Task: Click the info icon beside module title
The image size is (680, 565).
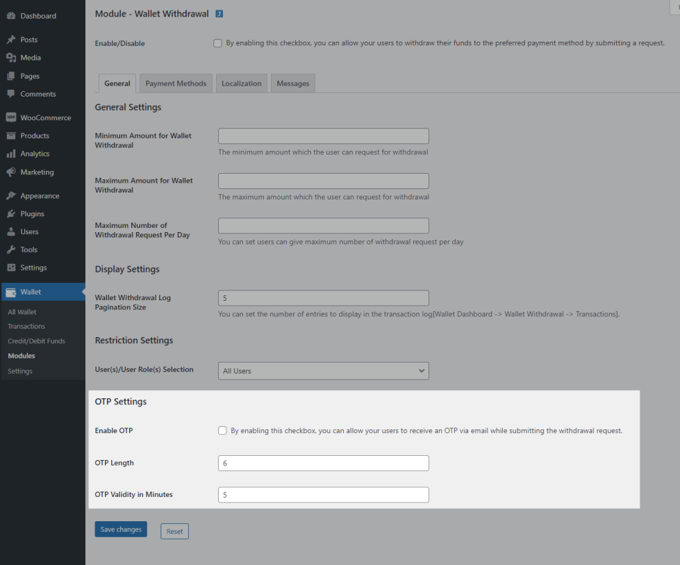Action: tap(219, 14)
